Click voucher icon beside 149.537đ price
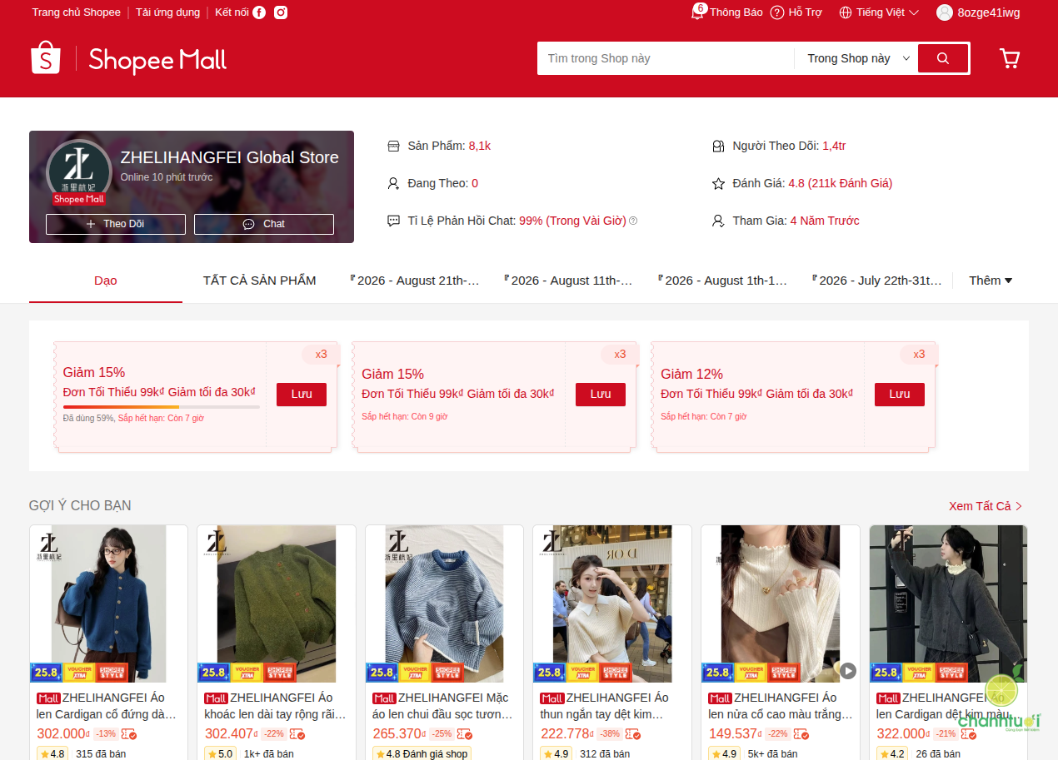Viewport: 1058px width, 760px height. 801,734
